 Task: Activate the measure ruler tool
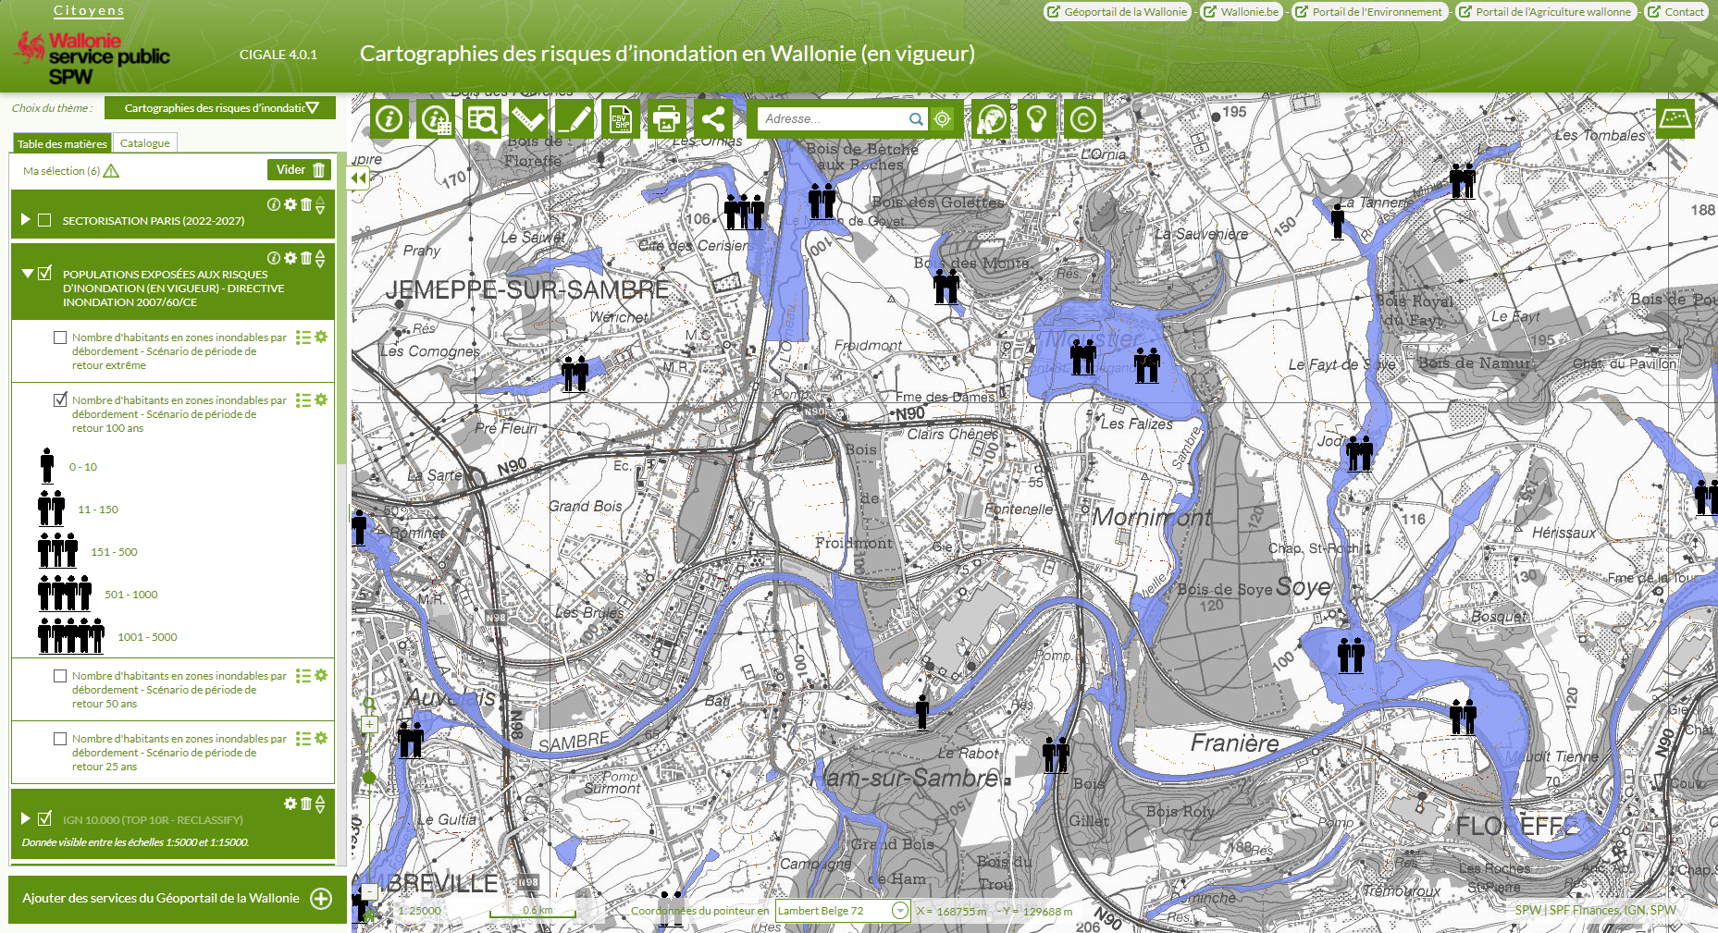pyautogui.click(x=528, y=119)
